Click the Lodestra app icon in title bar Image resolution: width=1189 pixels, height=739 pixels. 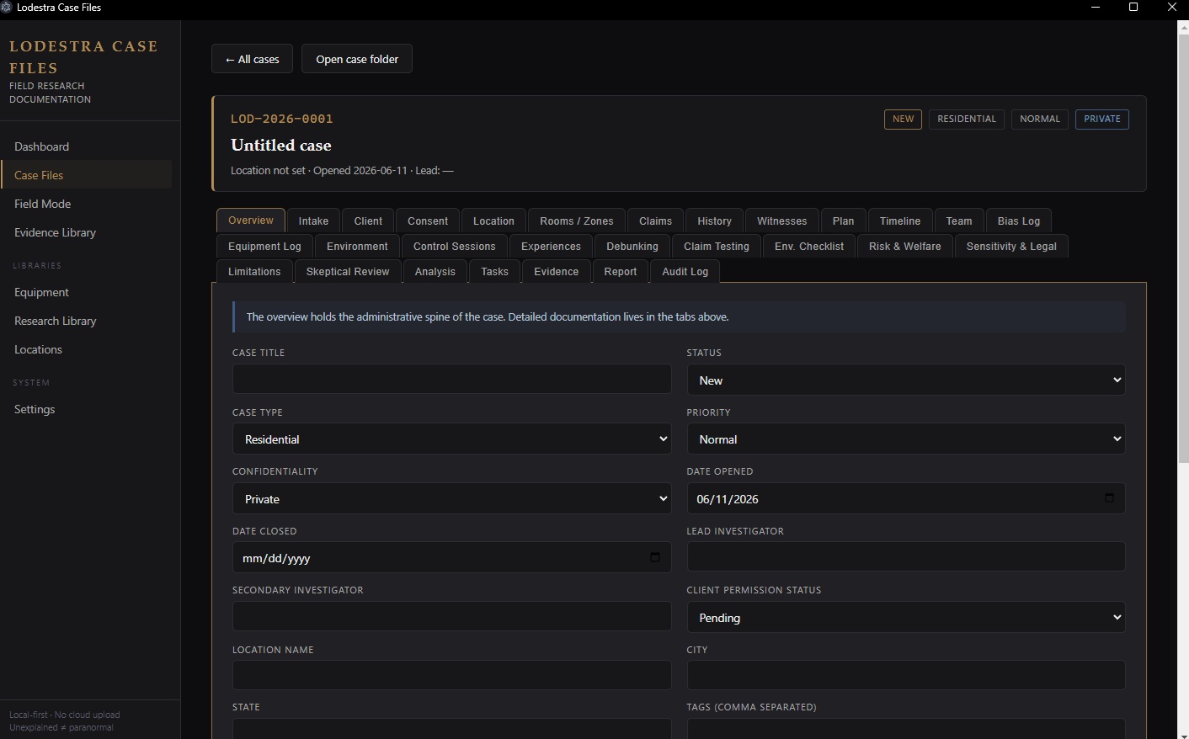click(7, 7)
